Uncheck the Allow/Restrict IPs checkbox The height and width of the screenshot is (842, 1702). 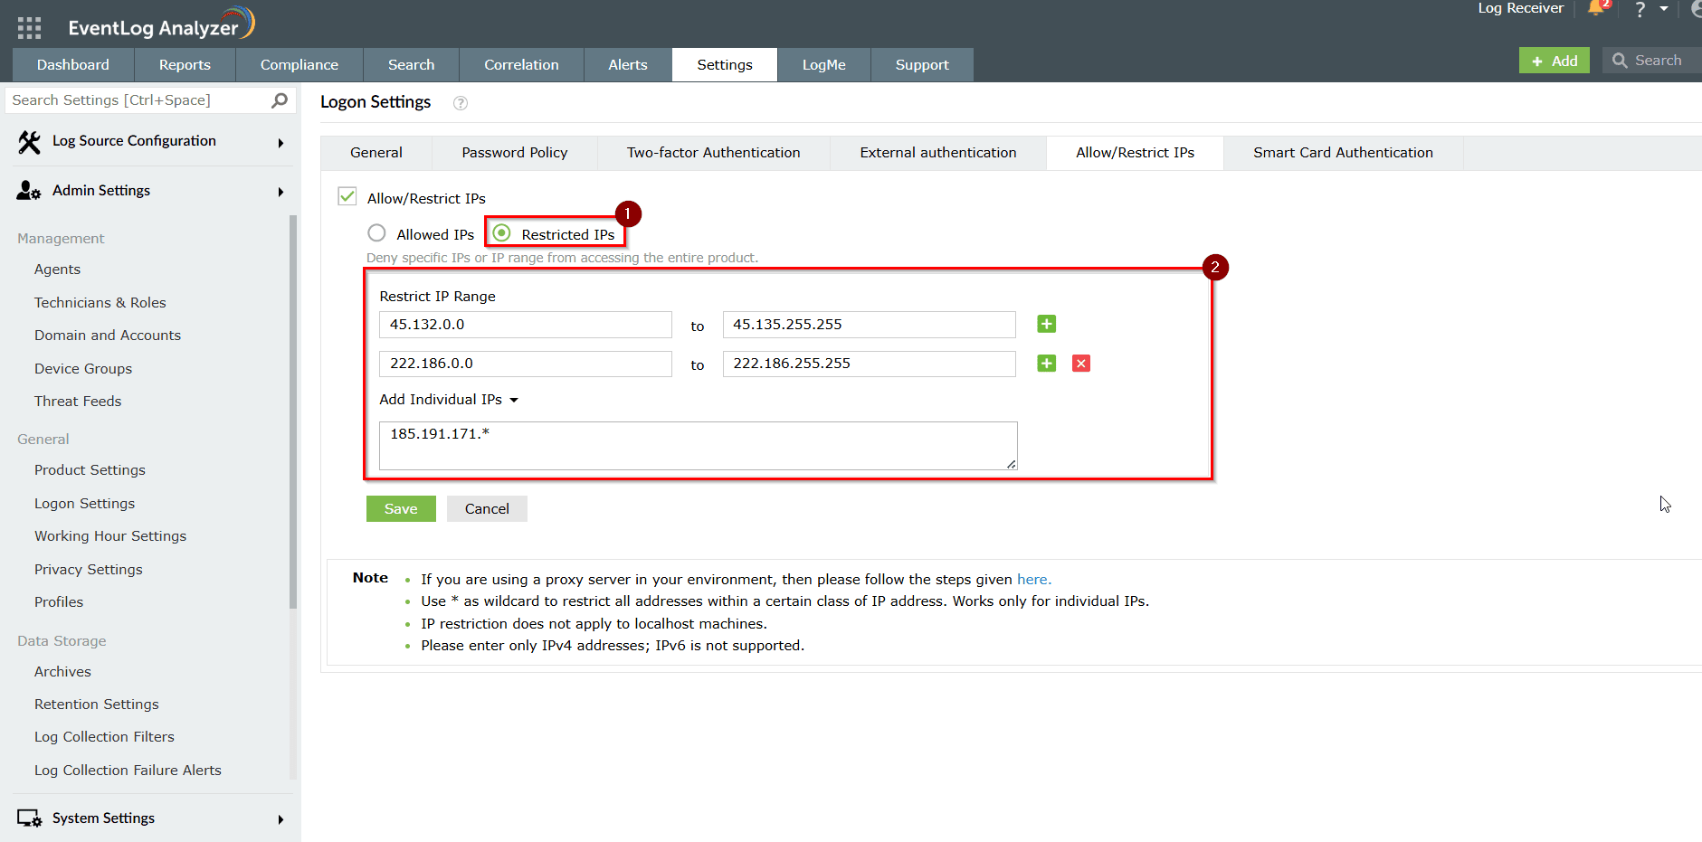347,197
